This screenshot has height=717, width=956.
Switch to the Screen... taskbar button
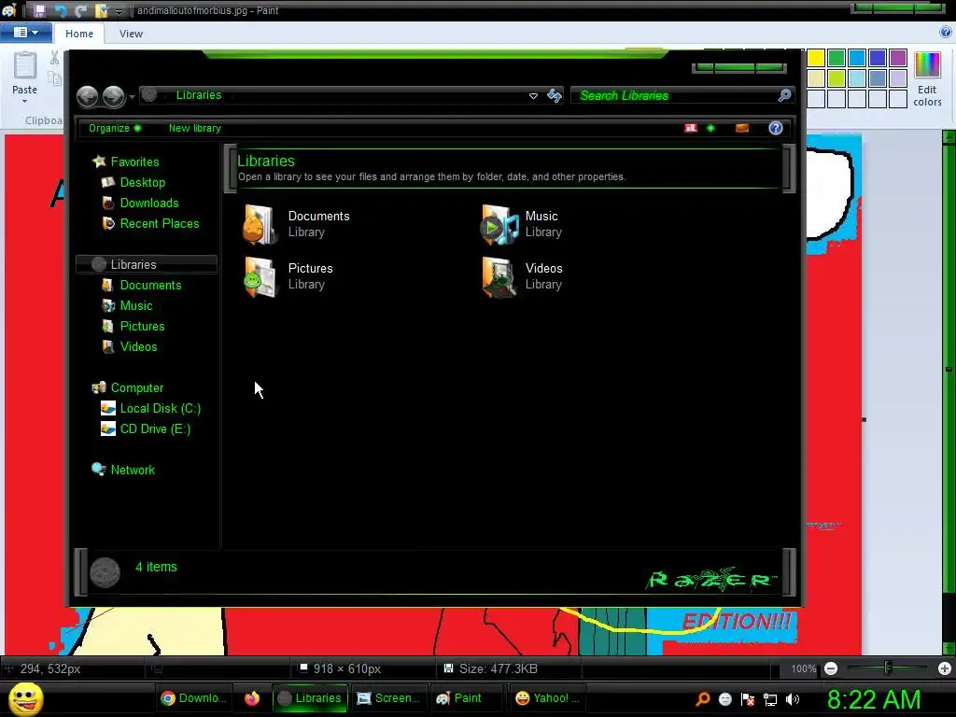coord(389,698)
